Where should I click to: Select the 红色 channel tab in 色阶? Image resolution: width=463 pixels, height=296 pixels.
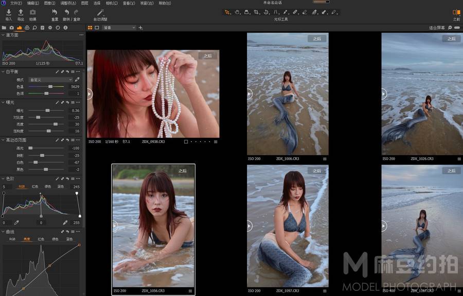[x=35, y=187]
